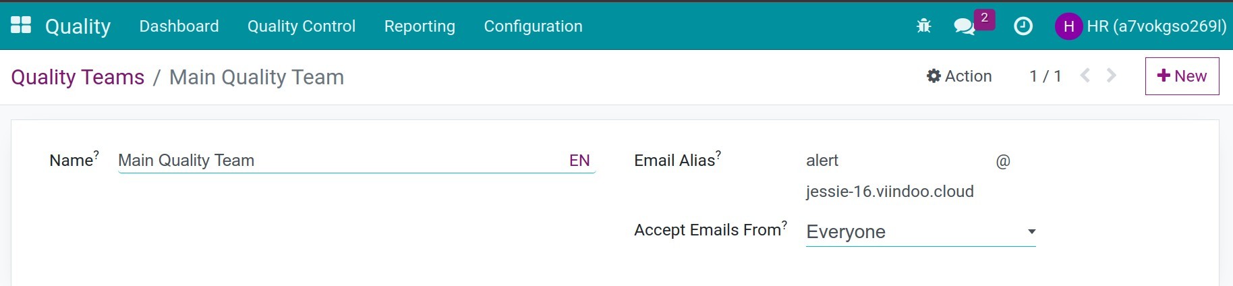The width and height of the screenshot is (1233, 286).
Task: Open the apps grid home menu
Action: click(21, 26)
